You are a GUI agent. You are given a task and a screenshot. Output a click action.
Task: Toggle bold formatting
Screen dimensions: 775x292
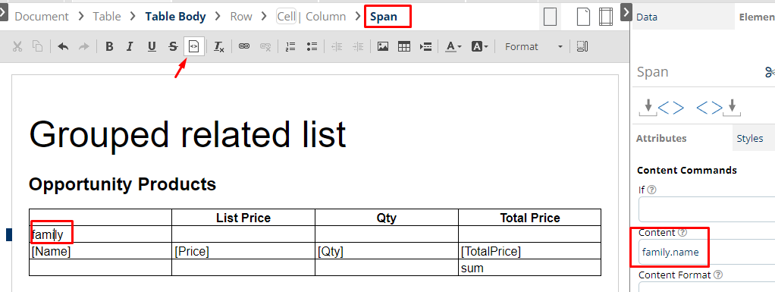[110, 46]
